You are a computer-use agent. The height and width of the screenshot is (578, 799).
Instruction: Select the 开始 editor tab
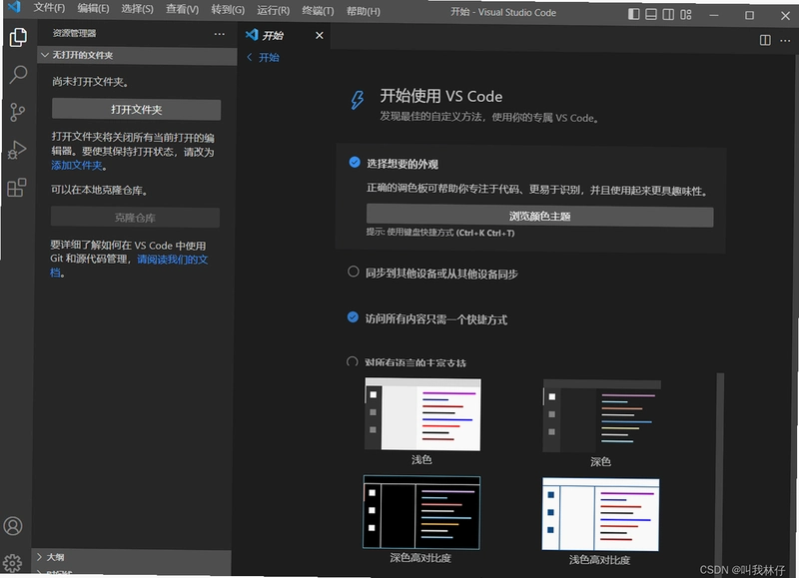click(x=286, y=35)
